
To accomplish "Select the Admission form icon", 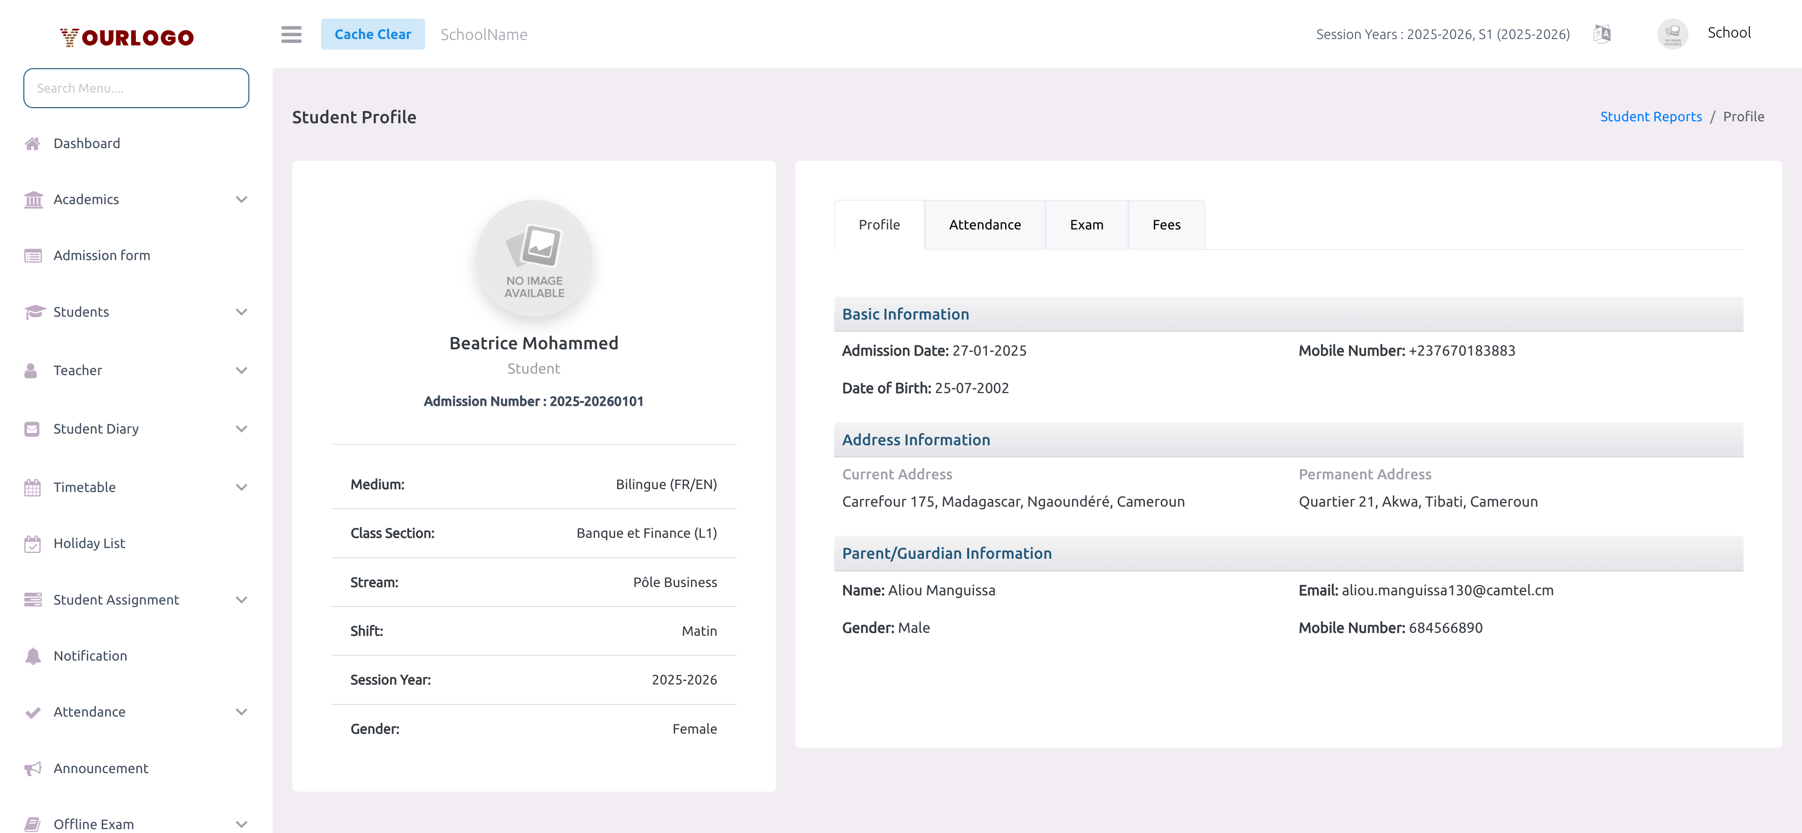I will pos(33,255).
